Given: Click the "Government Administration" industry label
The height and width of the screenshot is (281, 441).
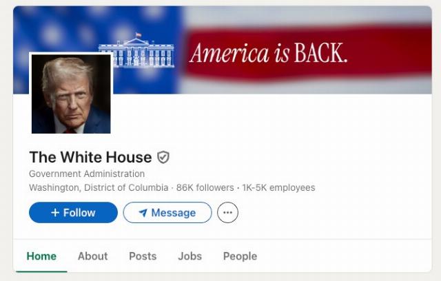Looking at the screenshot, I should point(87,174).
